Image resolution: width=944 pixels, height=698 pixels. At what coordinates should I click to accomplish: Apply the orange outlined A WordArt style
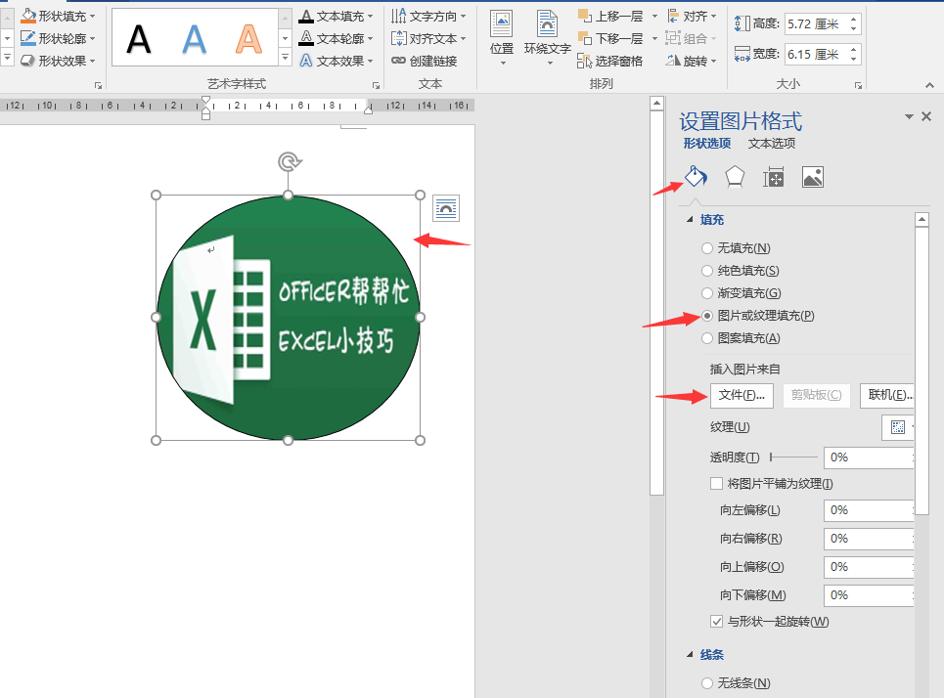pos(248,40)
